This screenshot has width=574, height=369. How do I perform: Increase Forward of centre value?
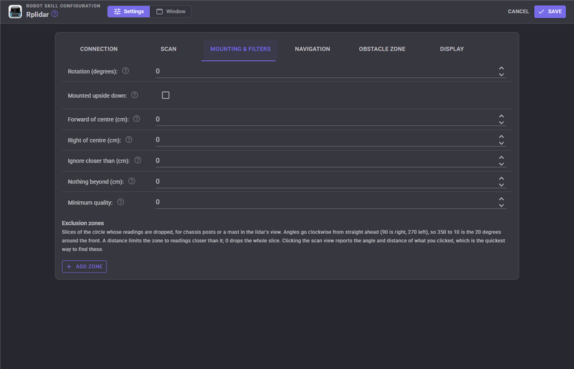pos(502,116)
